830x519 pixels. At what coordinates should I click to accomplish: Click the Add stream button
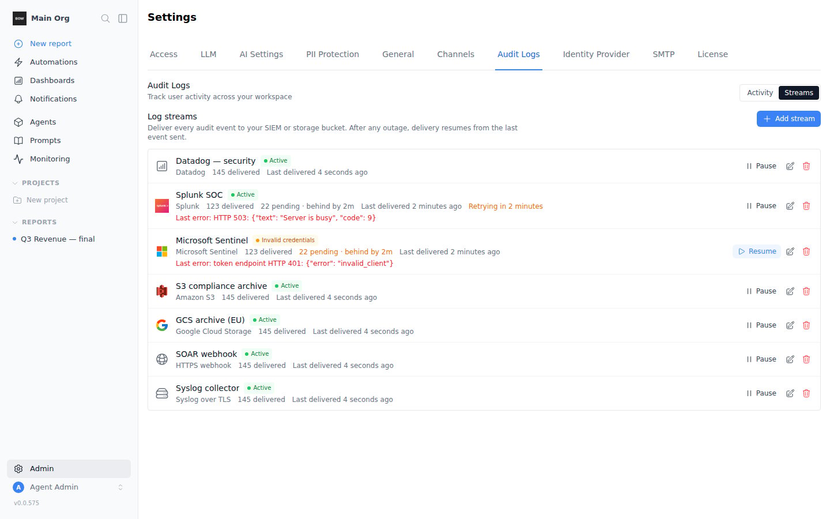point(788,119)
